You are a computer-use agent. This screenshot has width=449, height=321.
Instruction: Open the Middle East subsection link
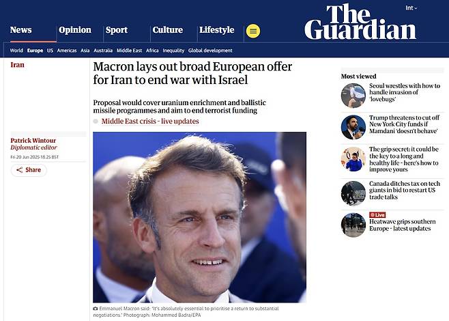pos(129,51)
